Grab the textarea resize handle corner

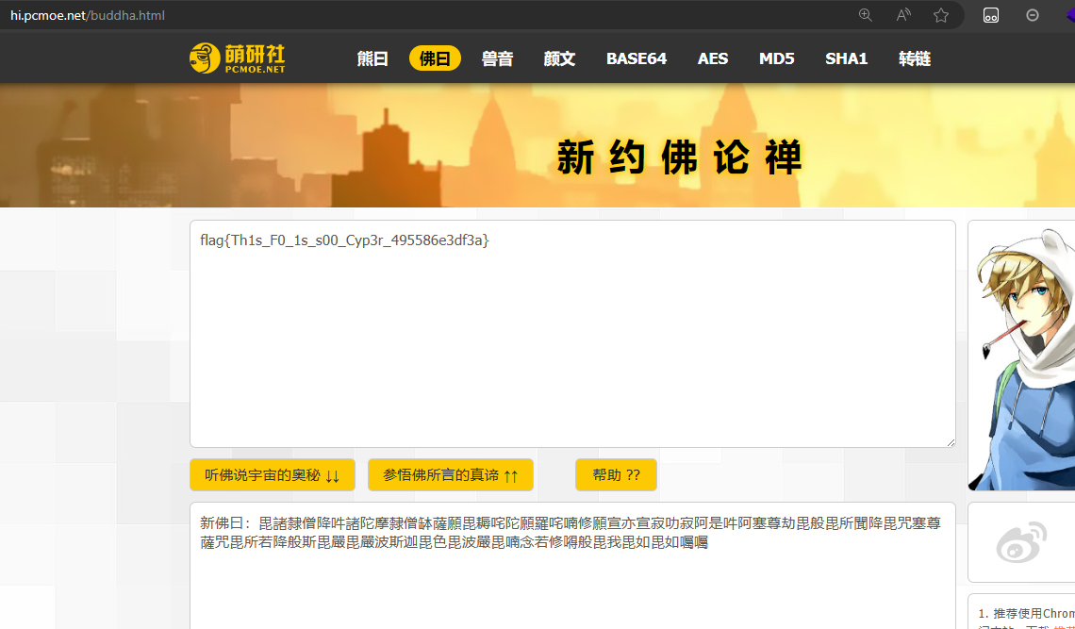point(951,442)
